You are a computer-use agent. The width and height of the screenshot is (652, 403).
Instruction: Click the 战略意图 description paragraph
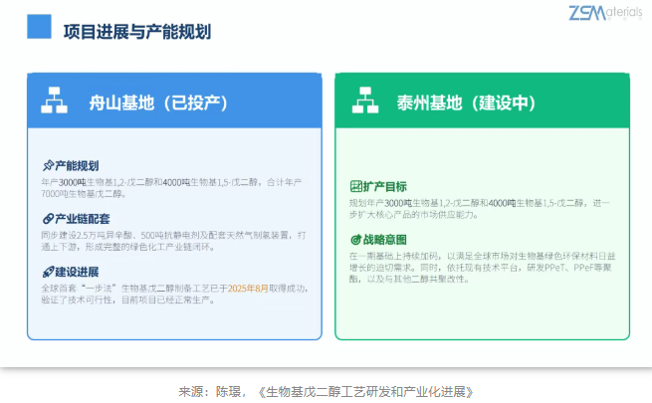(x=482, y=267)
